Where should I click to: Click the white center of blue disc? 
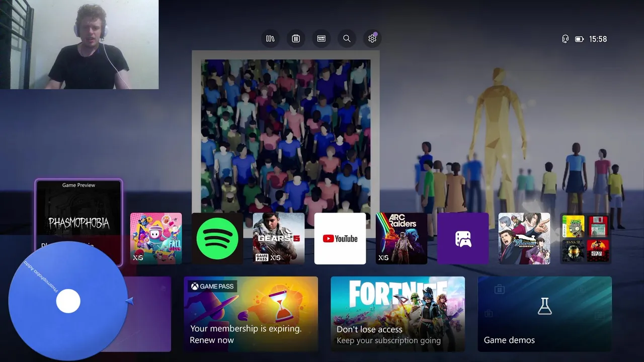(68, 301)
